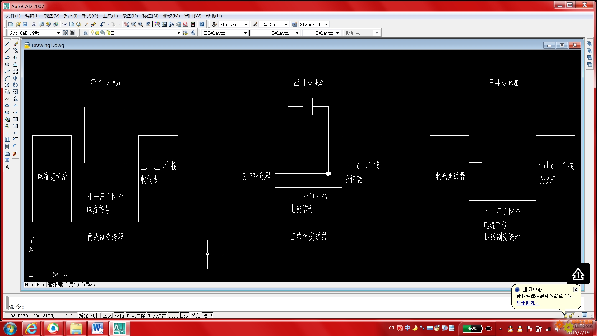Switch to the 布局1 layout tab

(x=70, y=285)
